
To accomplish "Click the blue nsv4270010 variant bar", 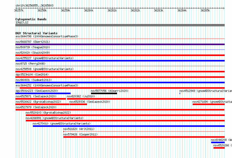I will click(129, 126).
